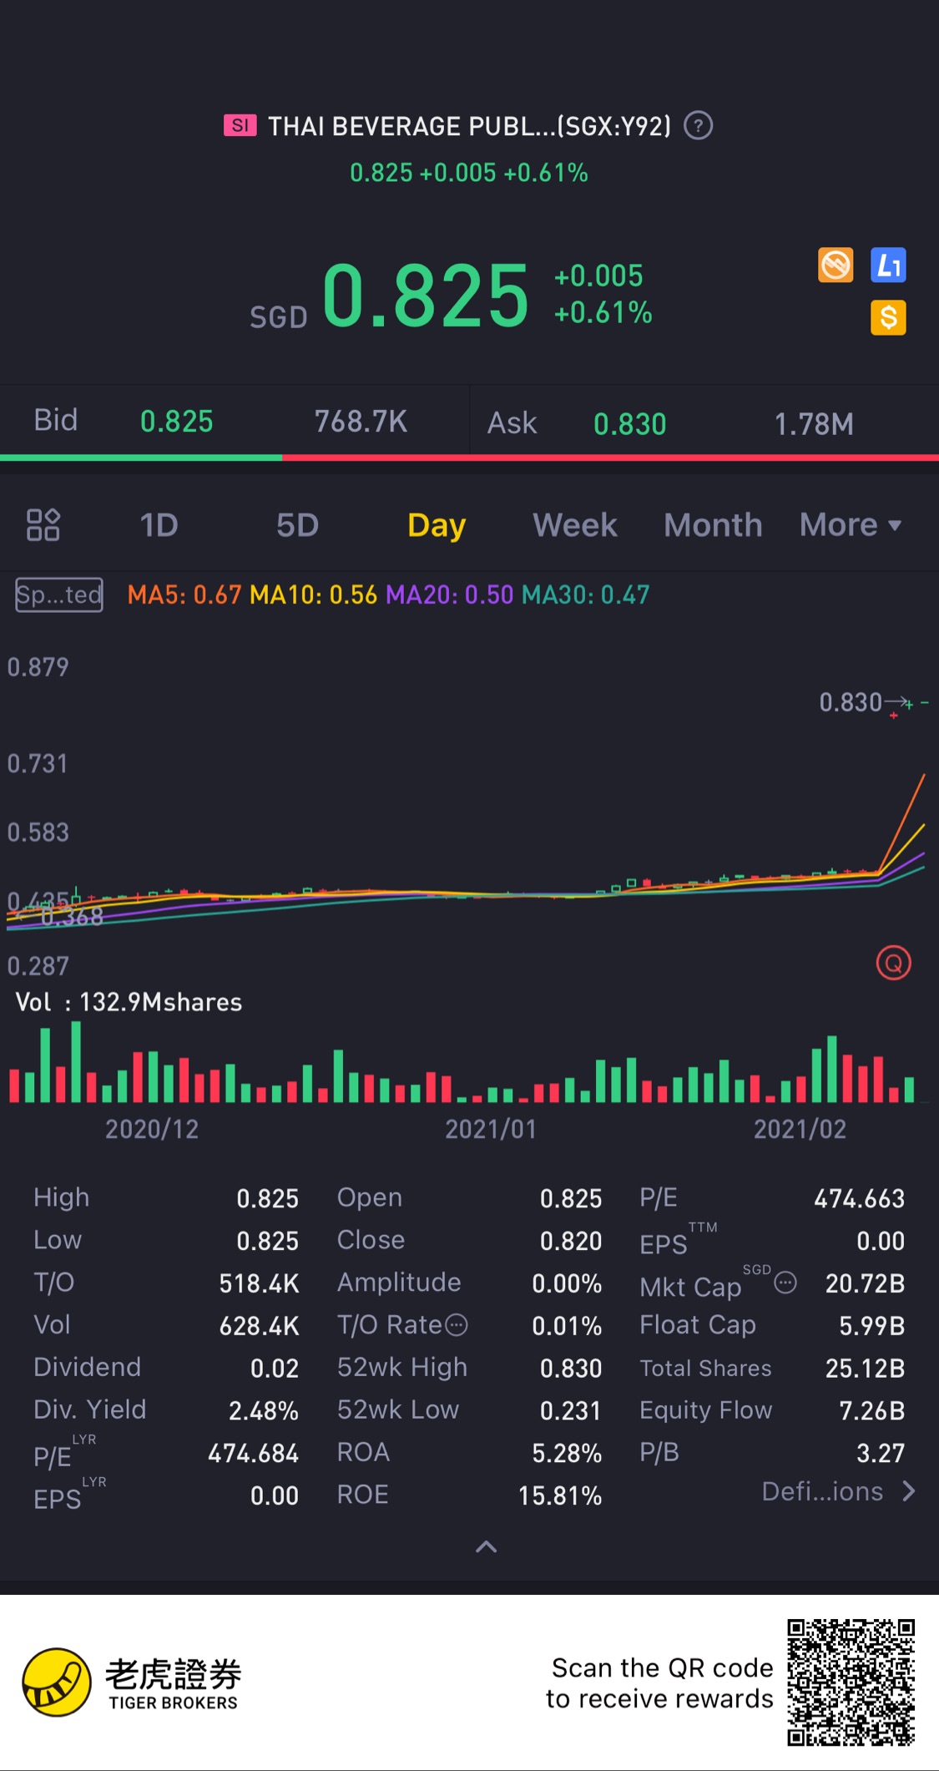Tap the MA5: 0.67 indicator label
This screenshot has width=939, height=1771.
[x=184, y=595]
